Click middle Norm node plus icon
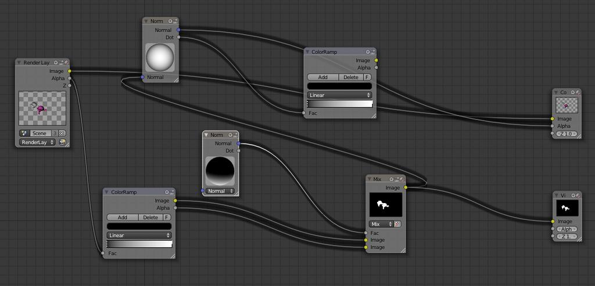The image size is (595, 286). [x=230, y=135]
